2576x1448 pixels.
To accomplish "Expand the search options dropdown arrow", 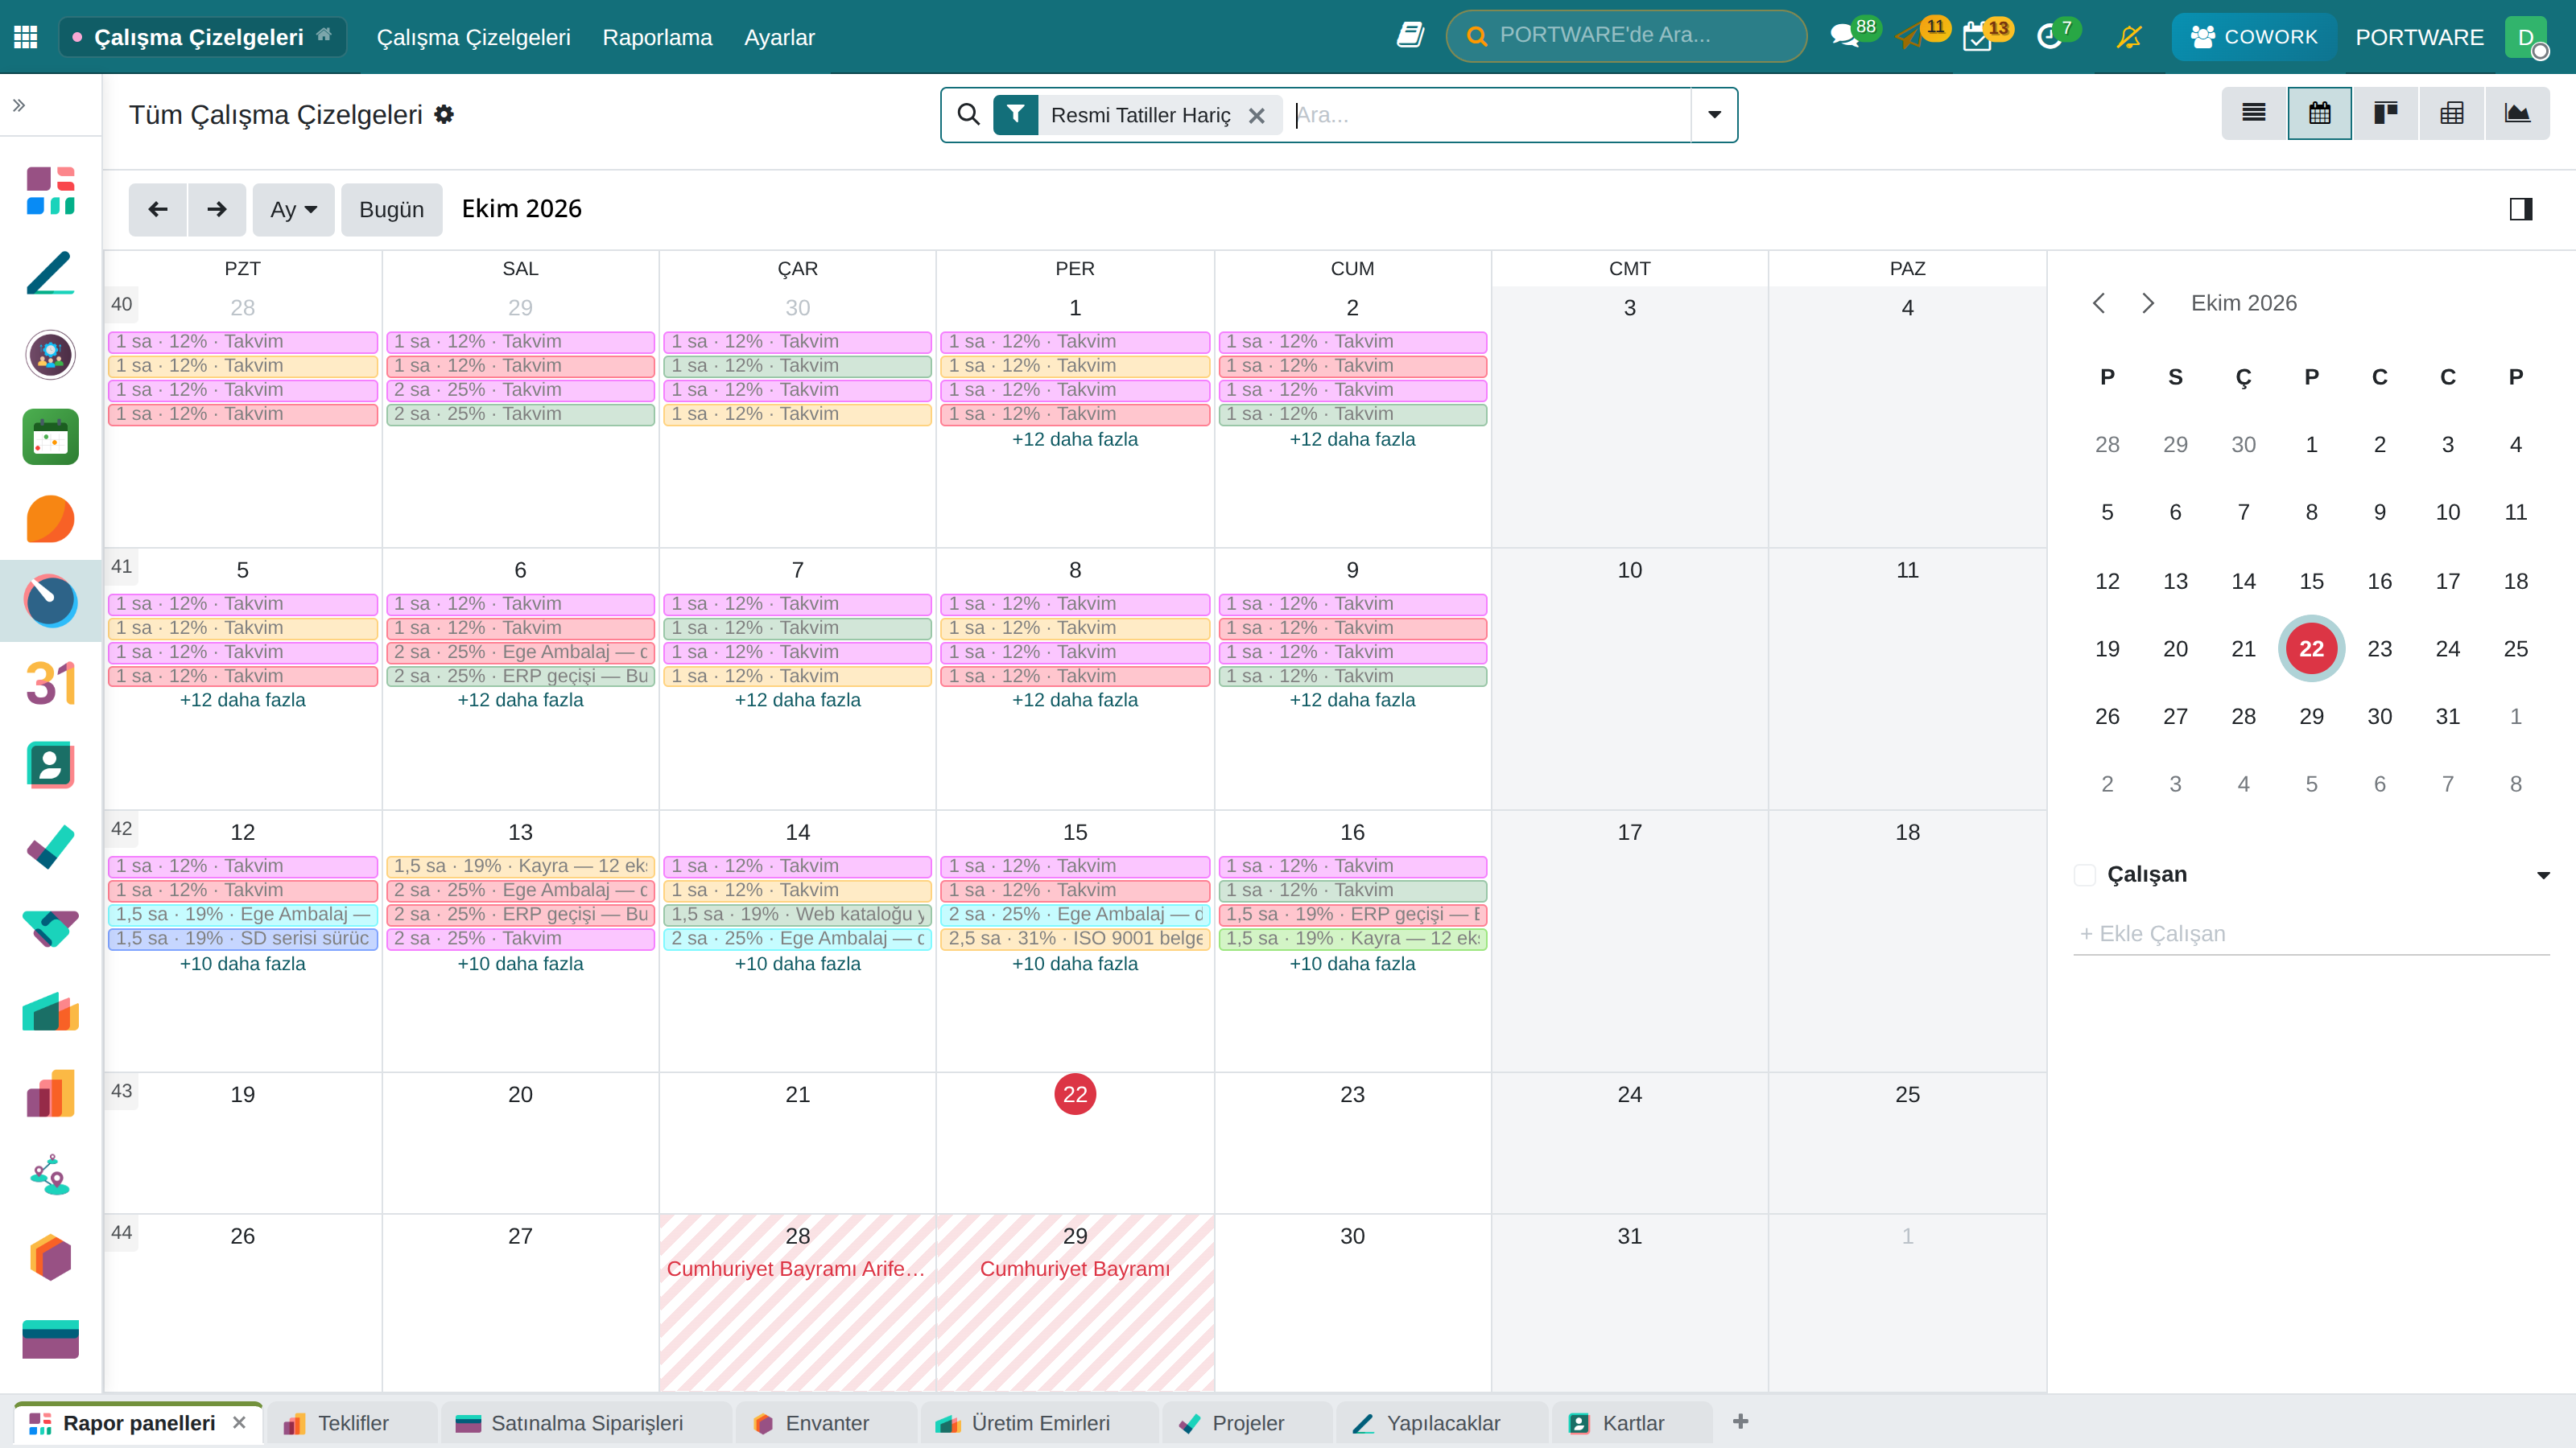I will click(1714, 114).
